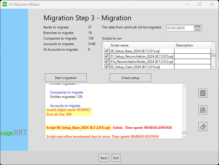Go to previous step with Back button
The width and height of the screenshot is (219, 165).
104,158
